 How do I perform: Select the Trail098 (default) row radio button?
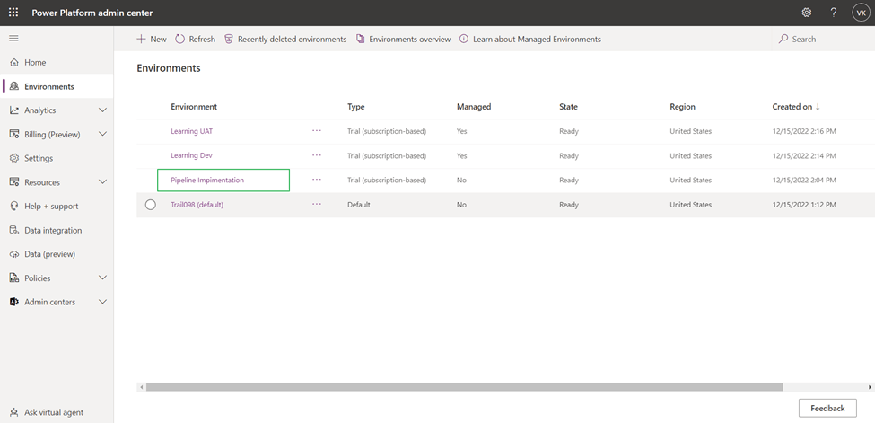point(151,205)
